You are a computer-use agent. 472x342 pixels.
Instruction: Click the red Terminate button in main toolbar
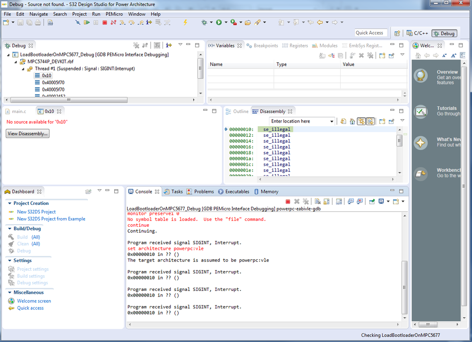point(104,22)
